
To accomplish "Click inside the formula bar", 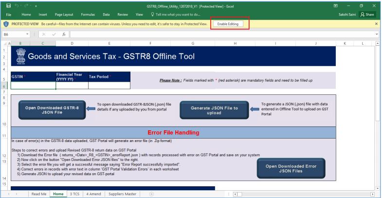I will pyautogui.click(x=222, y=35).
